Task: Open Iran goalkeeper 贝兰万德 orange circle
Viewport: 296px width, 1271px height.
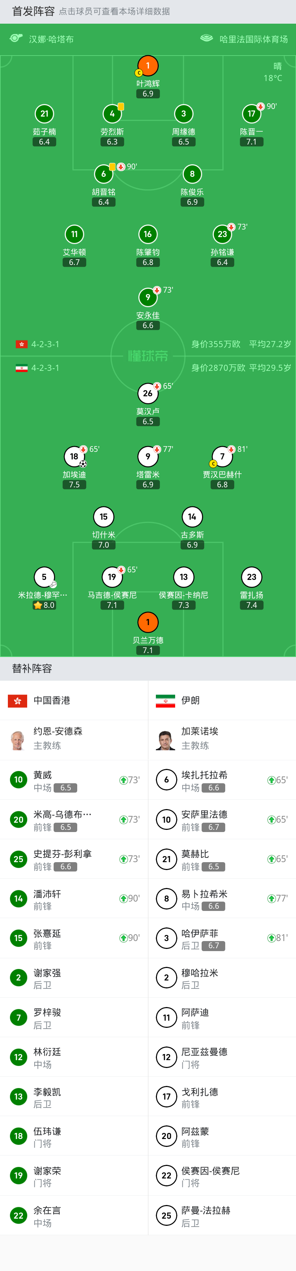Action: click(148, 622)
